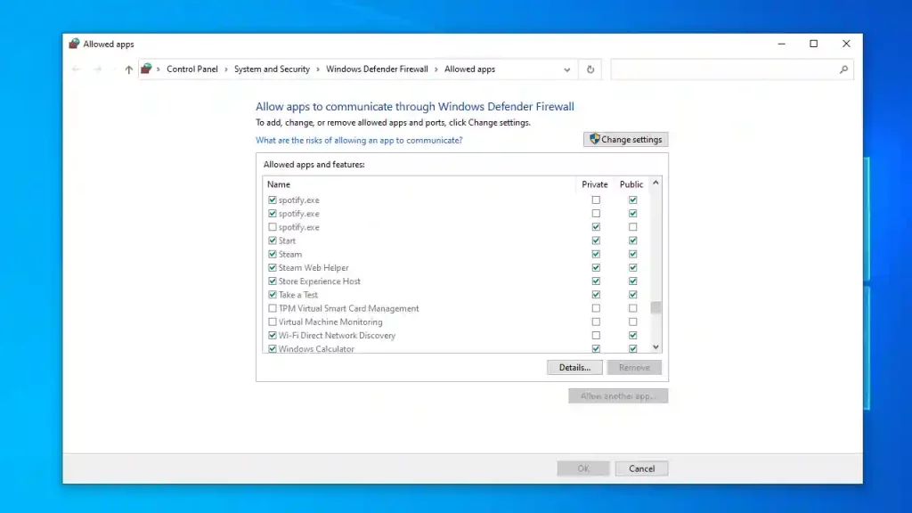Screen dimensions: 912x513
Task: Select the Windows Calculator row label
Action: pyautogui.click(x=316, y=349)
